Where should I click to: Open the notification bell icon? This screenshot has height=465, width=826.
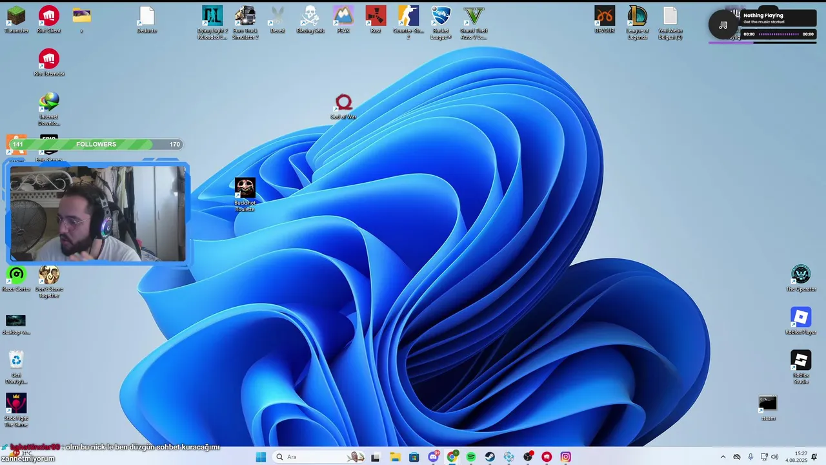pos(814,457)
